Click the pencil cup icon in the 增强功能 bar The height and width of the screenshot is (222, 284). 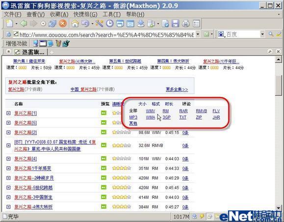(58, 44)
